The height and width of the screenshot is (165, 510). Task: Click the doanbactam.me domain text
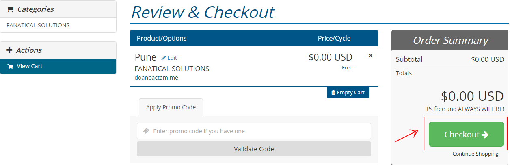156,77
